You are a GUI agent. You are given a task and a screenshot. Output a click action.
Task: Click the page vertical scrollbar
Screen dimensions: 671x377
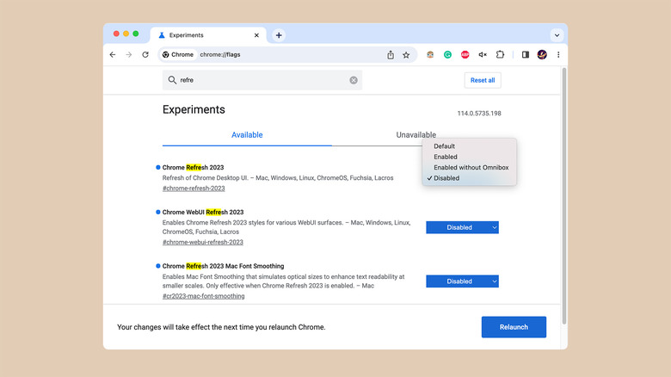564,195
